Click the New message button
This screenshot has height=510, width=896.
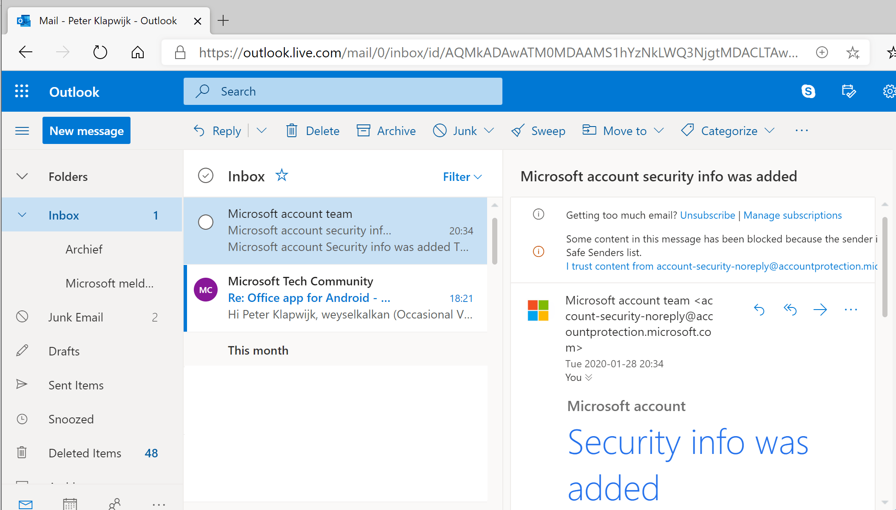pos(86,131)
